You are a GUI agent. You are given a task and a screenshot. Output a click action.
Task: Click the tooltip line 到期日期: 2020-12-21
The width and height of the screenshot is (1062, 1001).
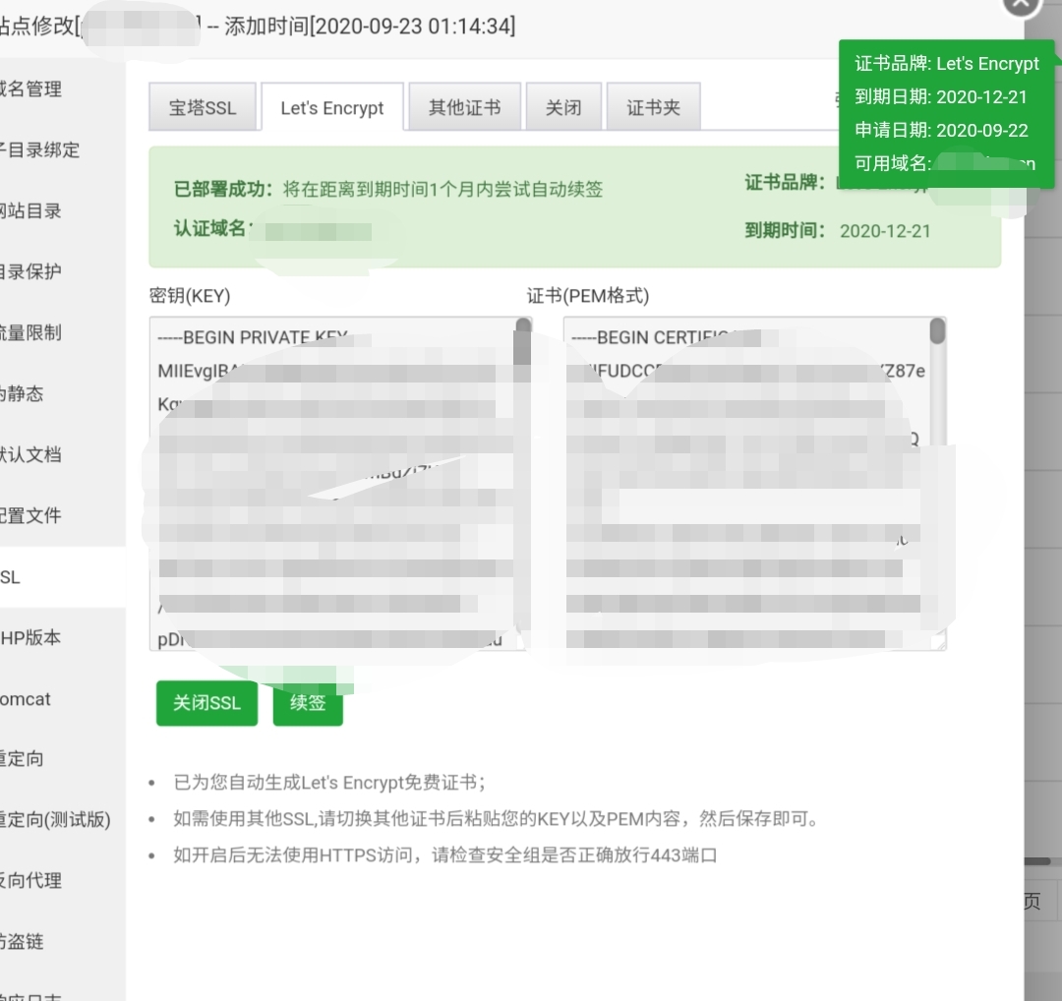click(941, 96)
